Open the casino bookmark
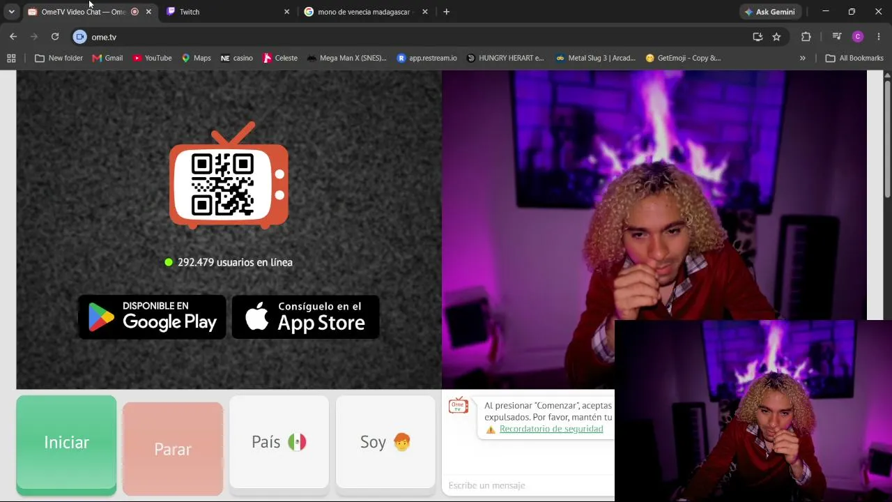This screenshot has width=892, height=502. pos(236,58)
